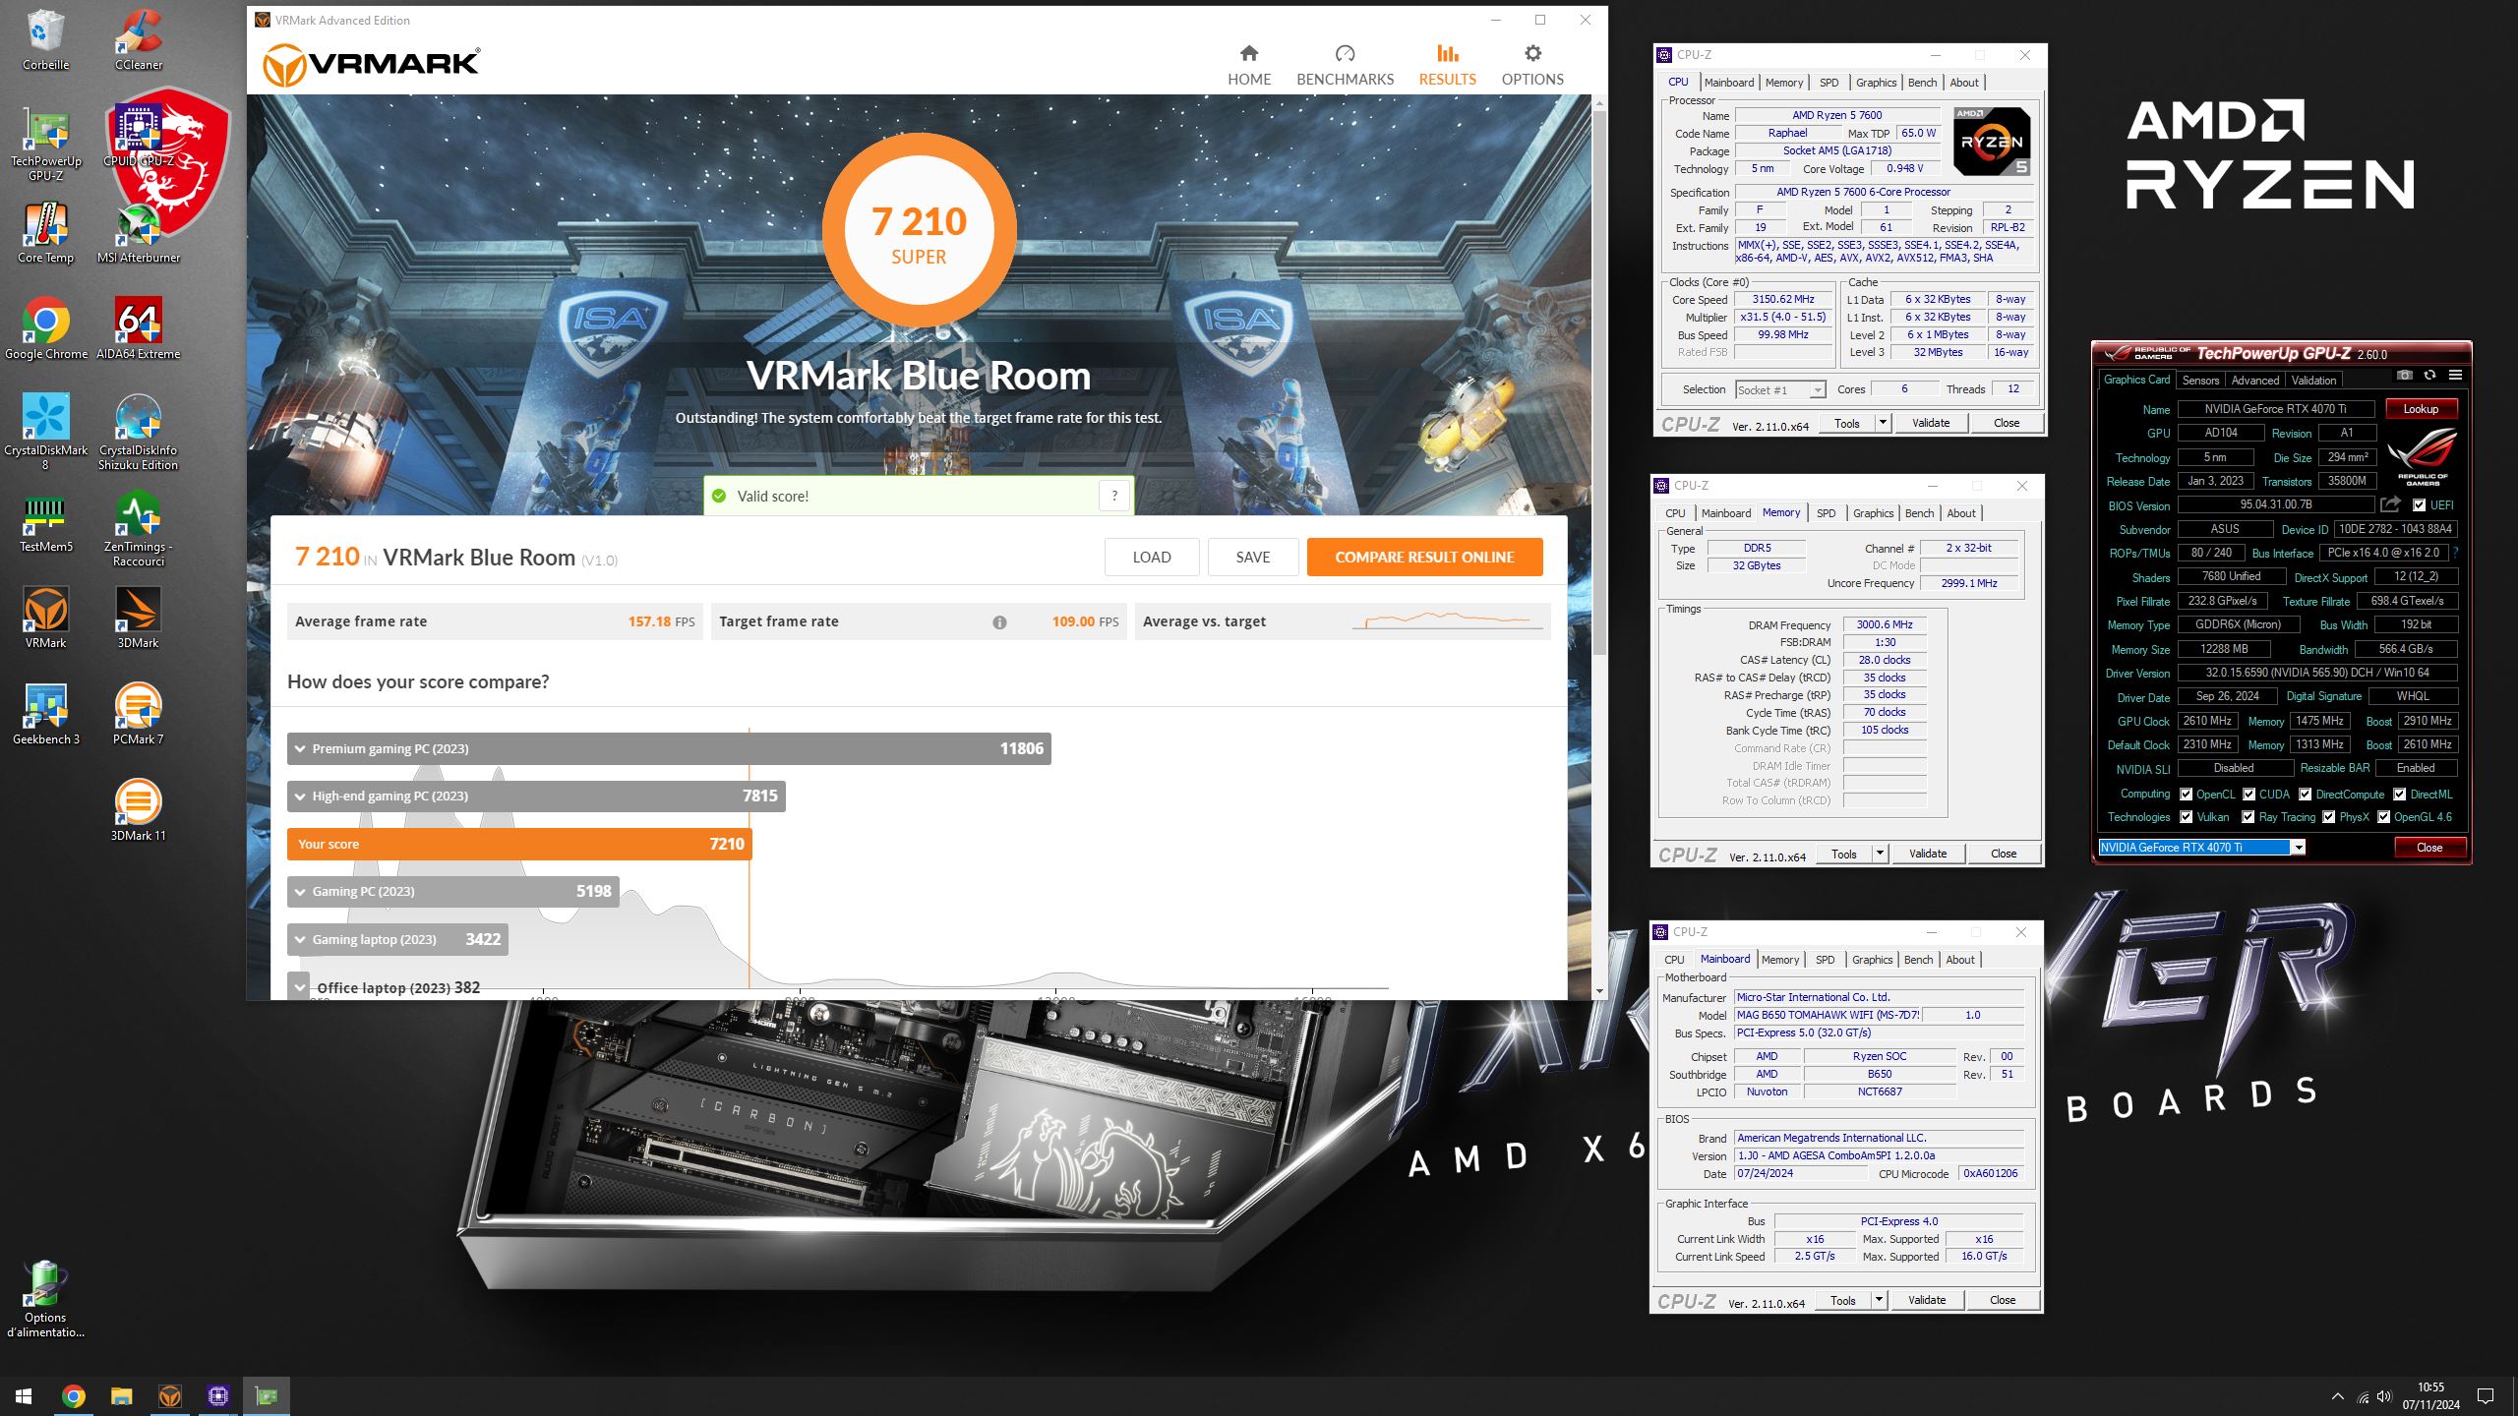Launch TestMem5 from the desktop
Image resolution: width=2518 pixels, height=1416 pixels.
click(45, 521)
